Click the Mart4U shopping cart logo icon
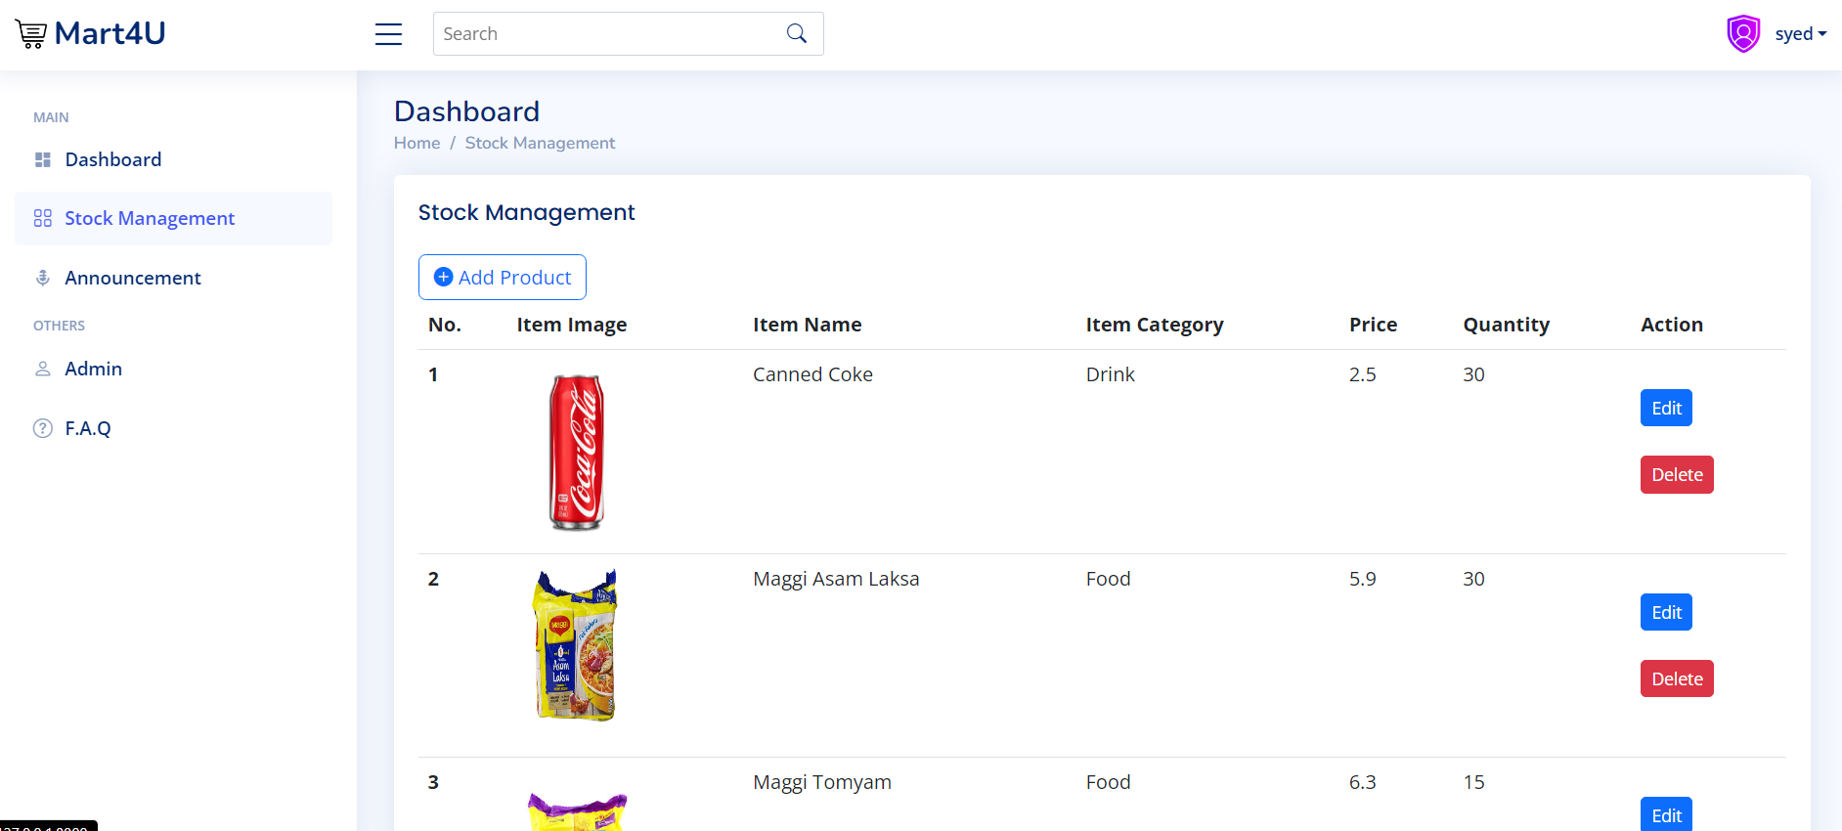The width and height of the screenshot is (1842, 831). coord(31,34)
